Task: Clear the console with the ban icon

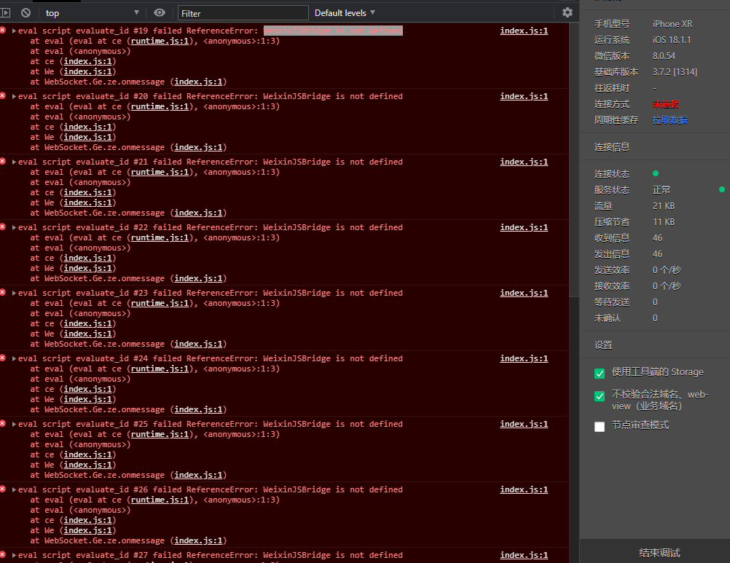Action: (x=26, y=13)
